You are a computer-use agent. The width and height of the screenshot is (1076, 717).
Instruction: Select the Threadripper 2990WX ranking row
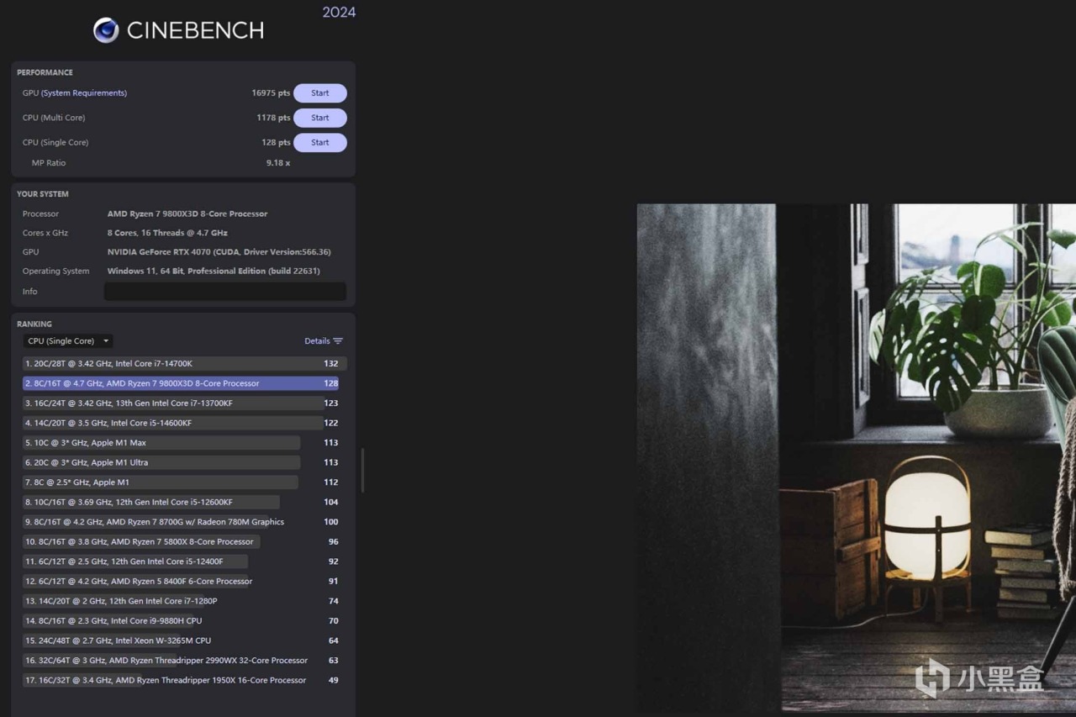pyautogui.click(x=184, y=660)
